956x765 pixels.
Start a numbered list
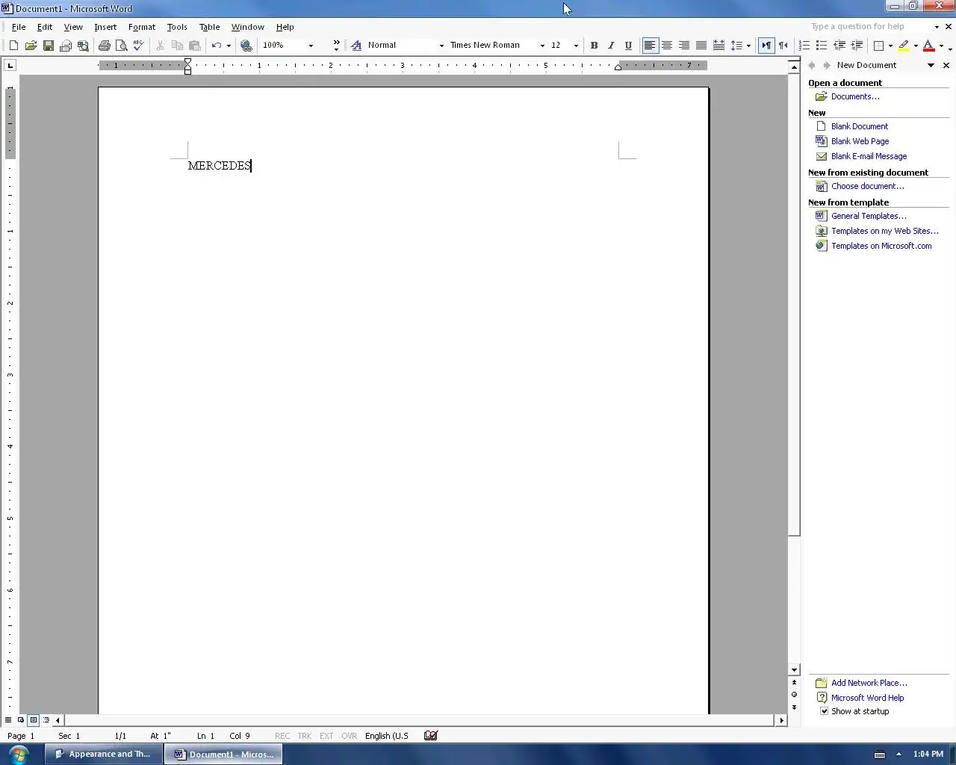pos(804,46)
